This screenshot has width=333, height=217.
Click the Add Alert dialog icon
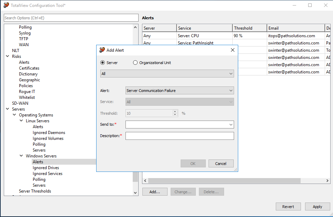102,50
